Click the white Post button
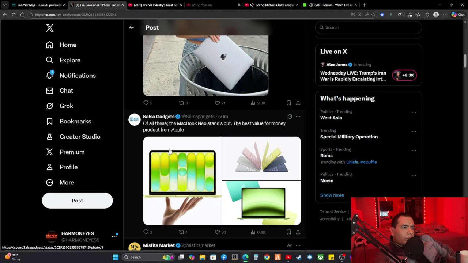 click(x=77, y=201)
